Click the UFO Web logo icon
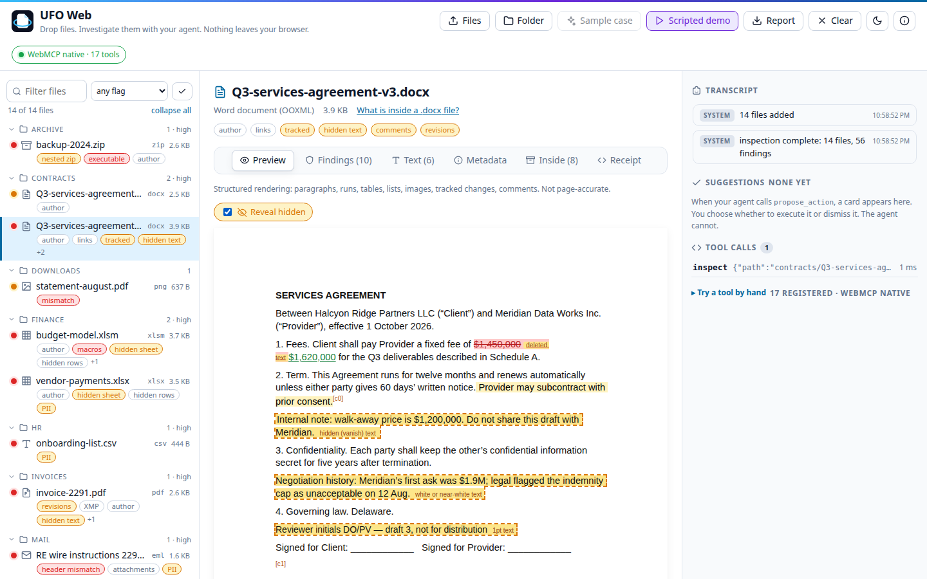 [x=23, y=21]
